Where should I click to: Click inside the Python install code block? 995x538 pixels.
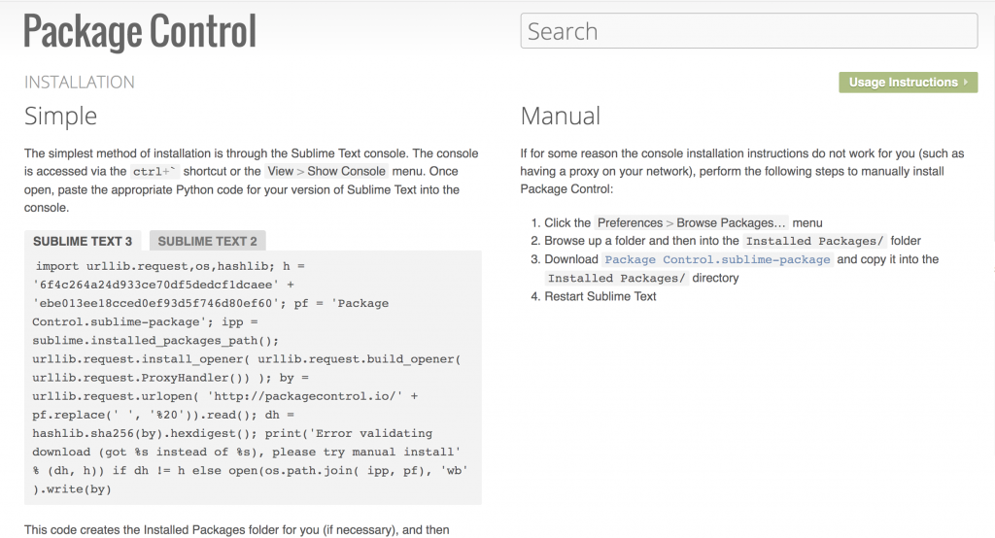[253, 378]
